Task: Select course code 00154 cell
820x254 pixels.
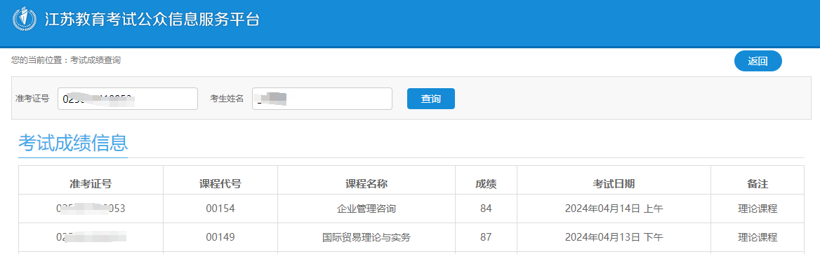Action: coord(220,209)
